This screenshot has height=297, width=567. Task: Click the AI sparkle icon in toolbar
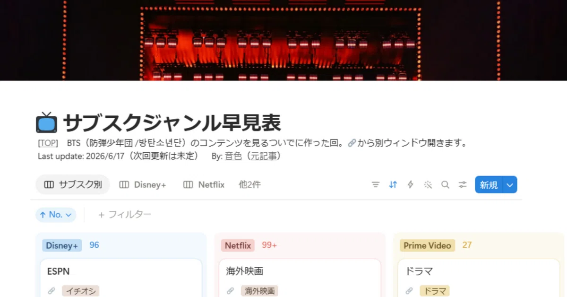coord(428,185)
